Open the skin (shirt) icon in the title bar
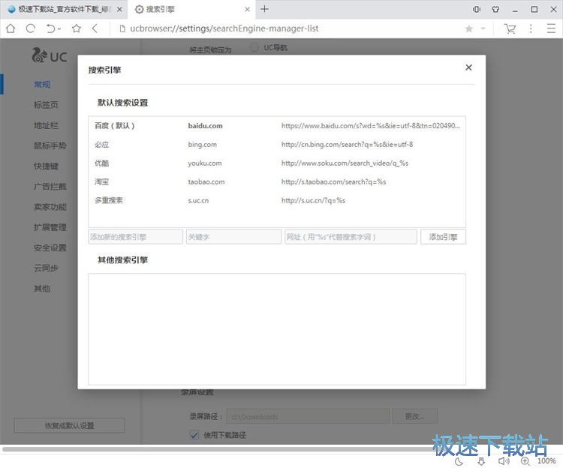The width and height of the screenshot is (563, 468). 495,9
